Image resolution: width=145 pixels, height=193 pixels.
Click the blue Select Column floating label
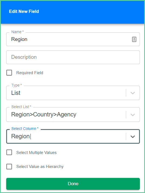(x=25, y=129)
